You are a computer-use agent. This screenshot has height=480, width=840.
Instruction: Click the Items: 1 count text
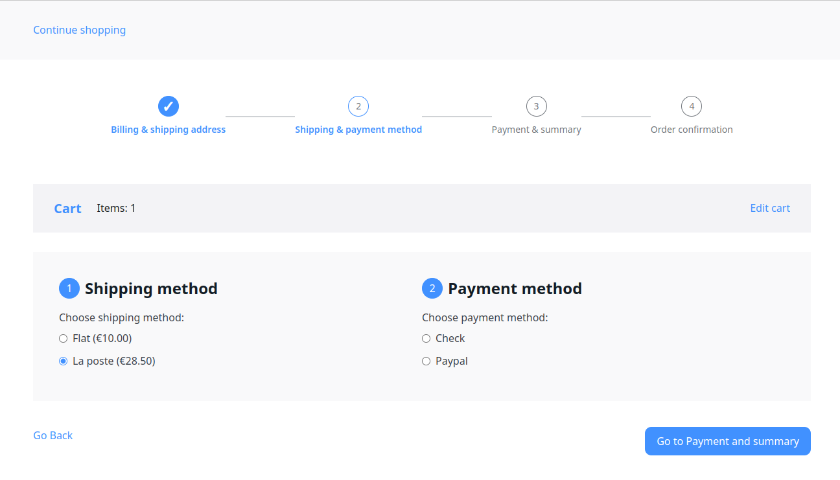tap(116, 208)
